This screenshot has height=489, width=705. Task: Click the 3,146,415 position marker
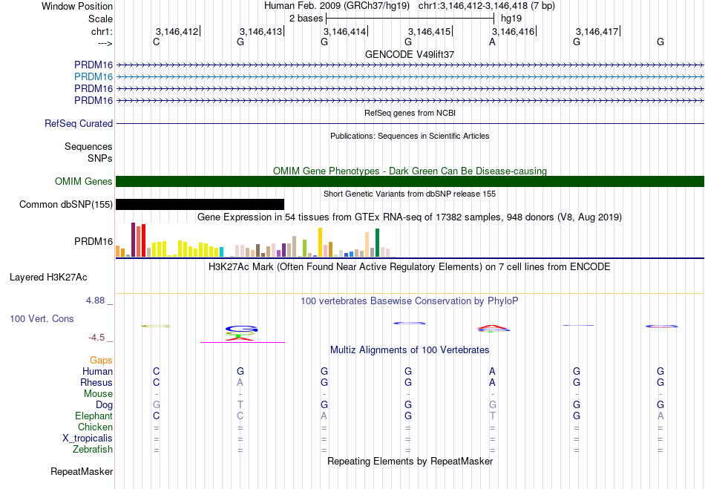coord(430,32)
